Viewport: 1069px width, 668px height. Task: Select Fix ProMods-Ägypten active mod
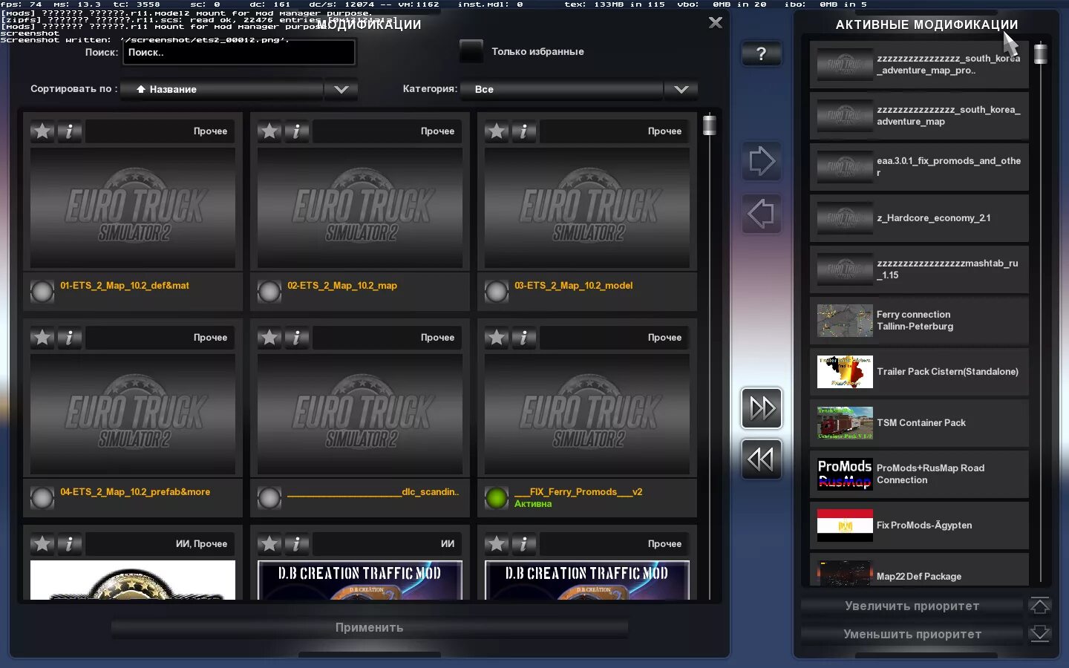[919, 525]
